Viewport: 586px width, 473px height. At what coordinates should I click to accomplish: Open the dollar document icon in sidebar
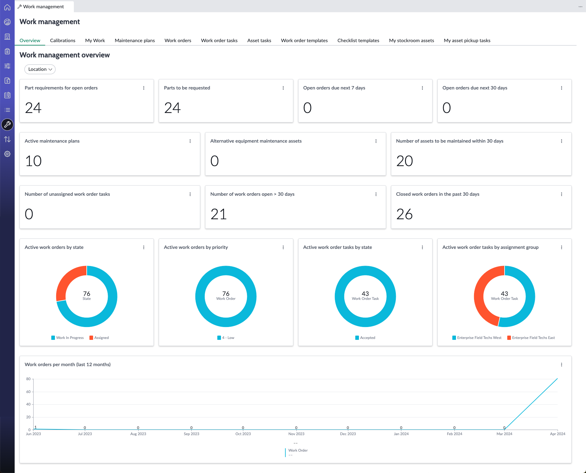click(x=7, y=81)
